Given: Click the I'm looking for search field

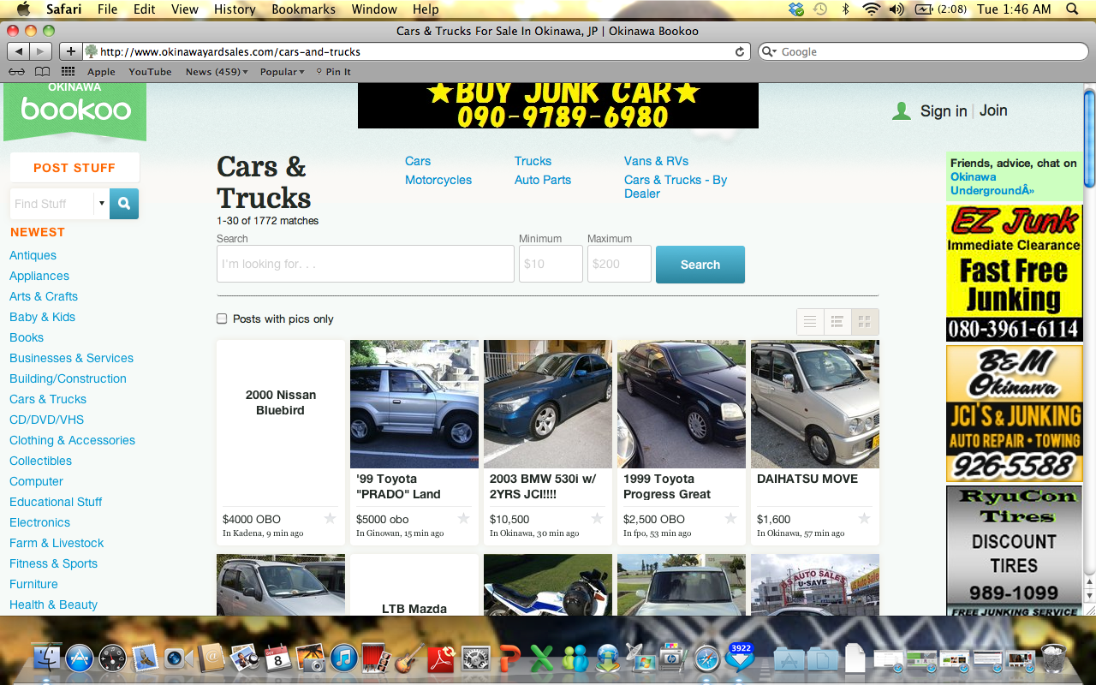Looking at the screenshot, I should tap(366, 264).
